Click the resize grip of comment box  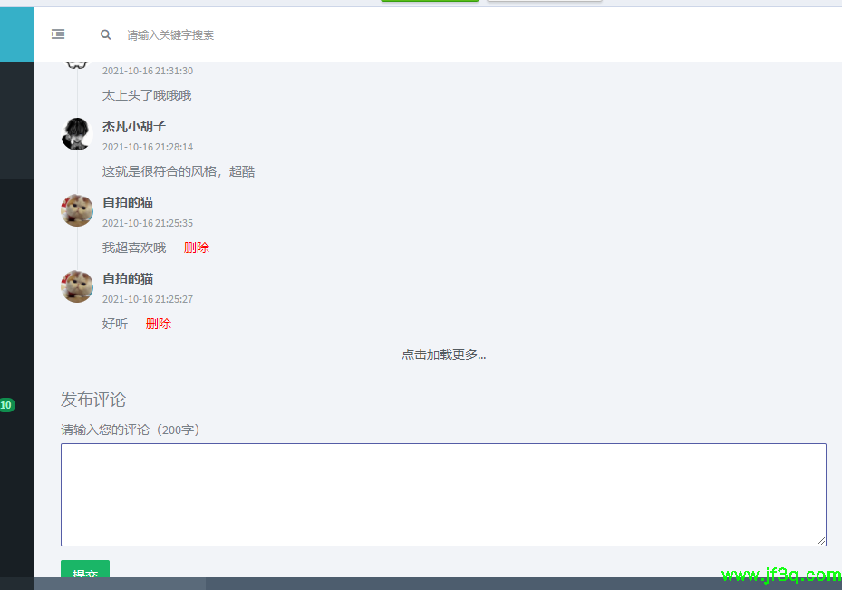tap(821, 541)
